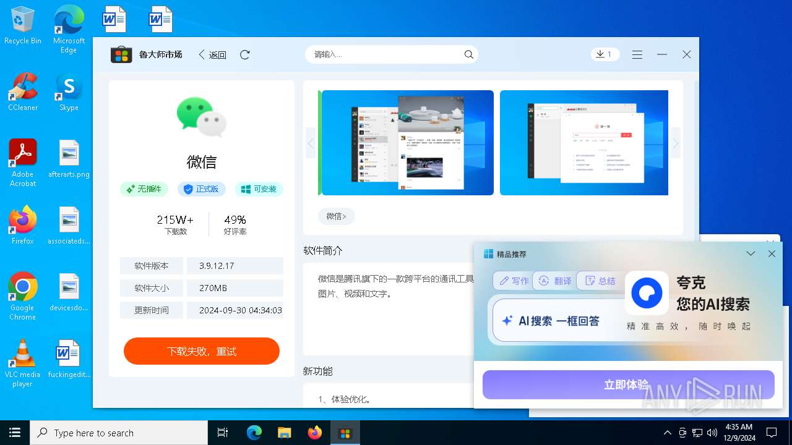Image resolution: width=792 pixels, height=445 pixels.
Task: Open Edge from the taskbar
Action: [x=254, y=433]
